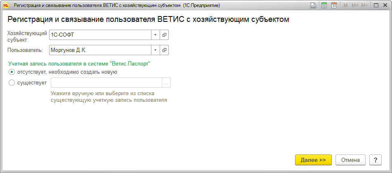This screenshot has width=392, height=173.
Task: Click the M memory button
Action: coord(346,5)
